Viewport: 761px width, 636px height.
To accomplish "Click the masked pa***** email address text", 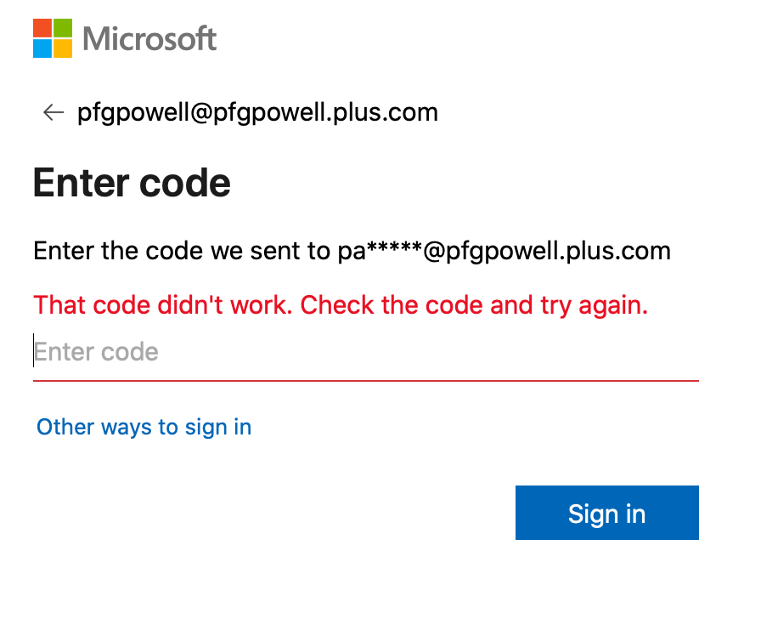I will (501, 251).
